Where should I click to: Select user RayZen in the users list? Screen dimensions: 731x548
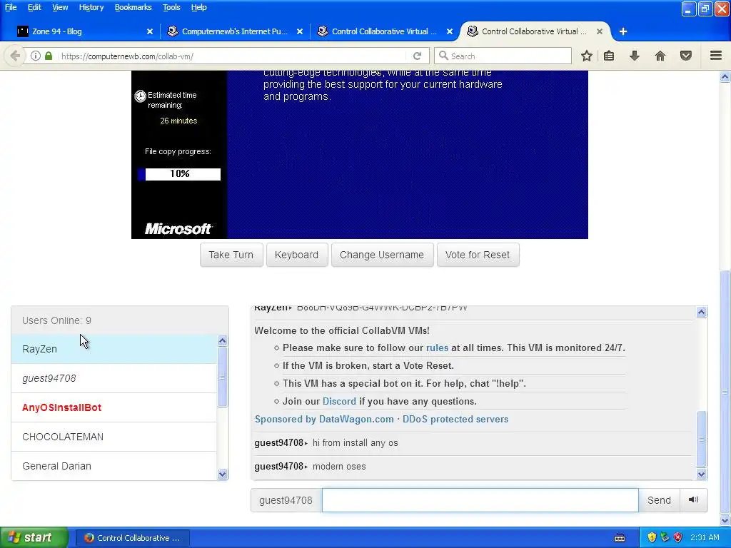tap(114, 349)
